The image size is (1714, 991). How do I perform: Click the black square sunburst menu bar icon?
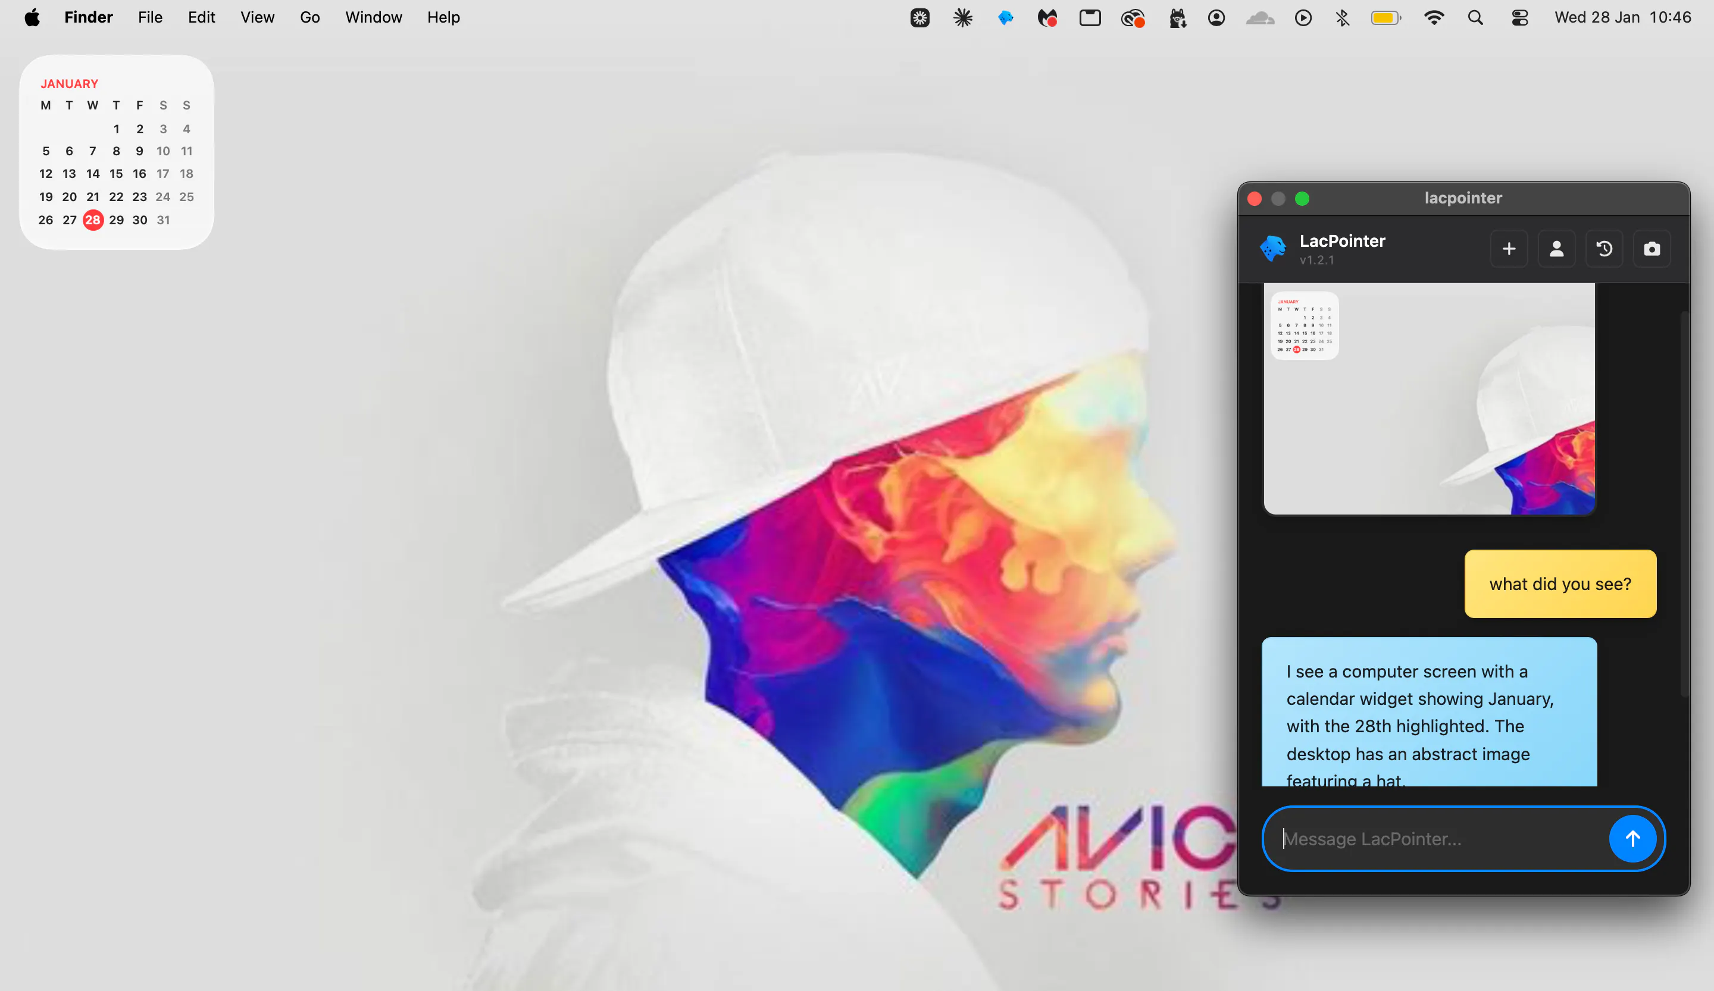coord(919,18)
